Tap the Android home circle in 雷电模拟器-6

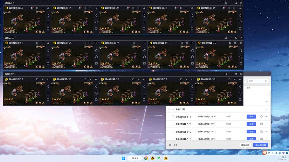click(96, 57)
